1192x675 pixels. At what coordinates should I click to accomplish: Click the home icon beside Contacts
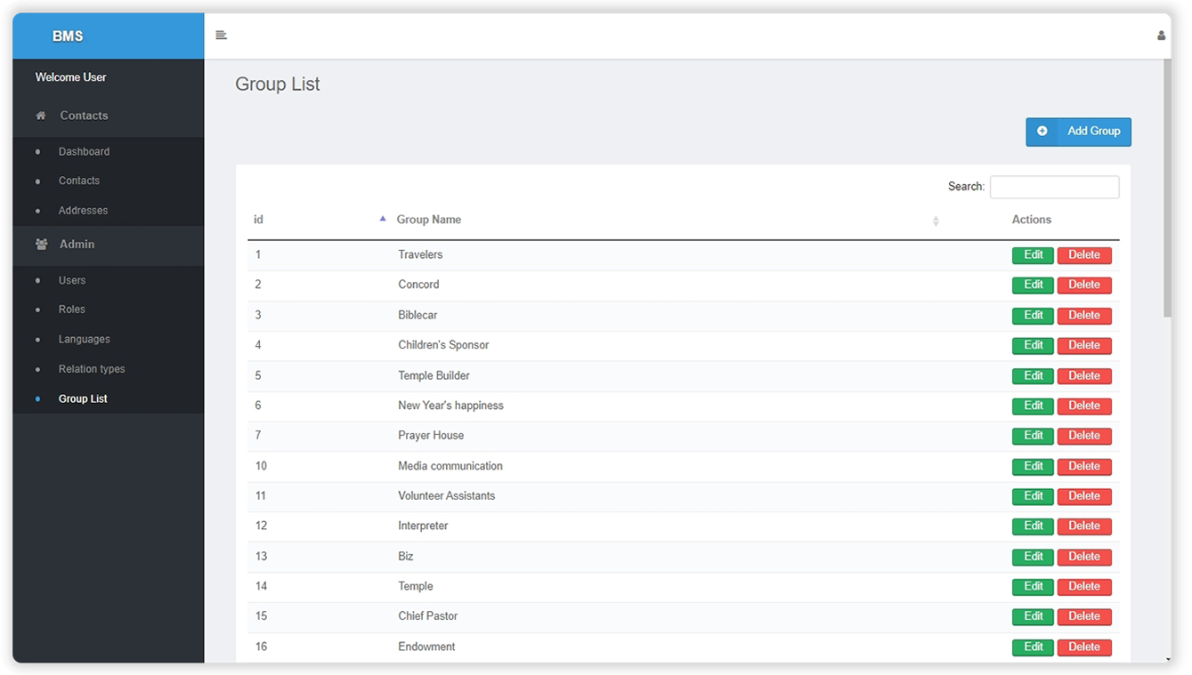[41, 116]
